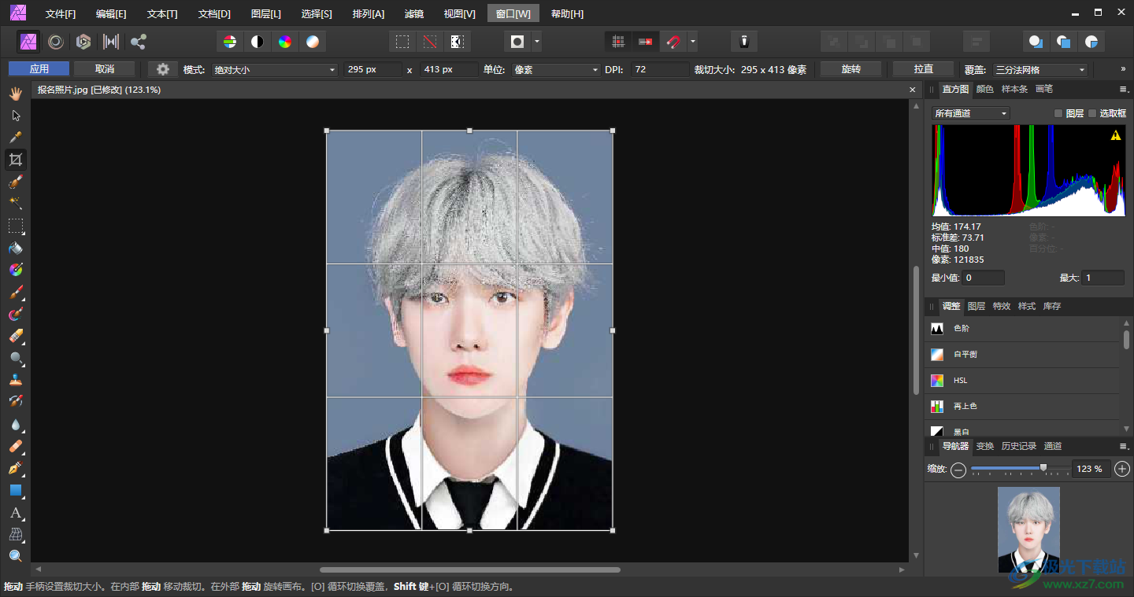Open the 覆盖 dropdown showing 三分法网格
Viewport: 1134px width, 597px height.
pos(1040,70)
